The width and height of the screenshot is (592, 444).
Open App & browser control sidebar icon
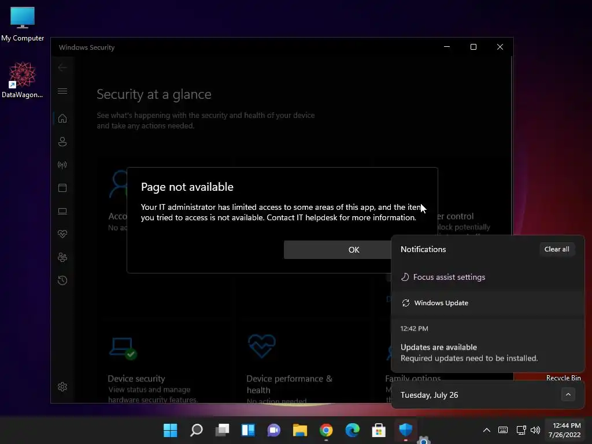[62, 188]
